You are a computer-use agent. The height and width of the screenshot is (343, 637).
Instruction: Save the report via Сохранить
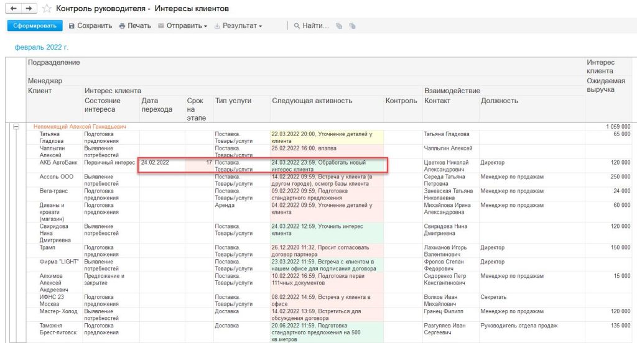coord(90,25)
